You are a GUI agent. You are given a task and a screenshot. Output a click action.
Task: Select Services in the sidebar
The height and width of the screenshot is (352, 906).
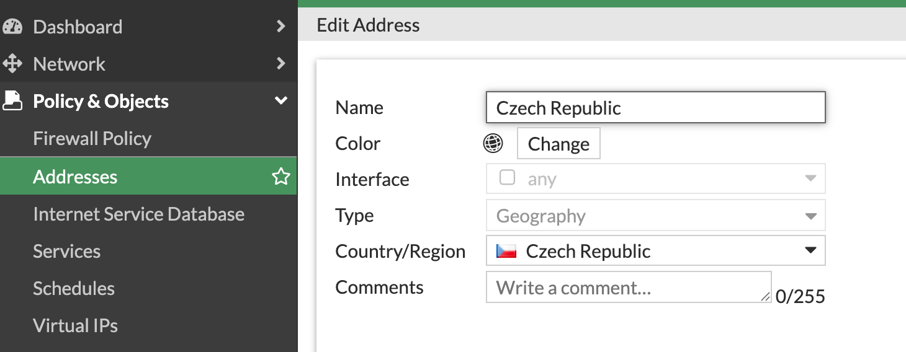66,252
